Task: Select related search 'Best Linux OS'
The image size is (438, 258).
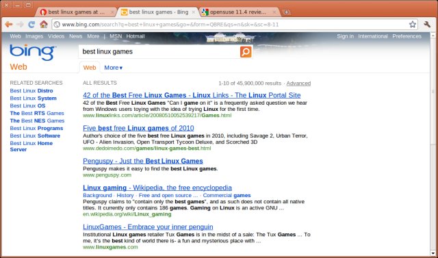Action: click(x=27, y=106)
